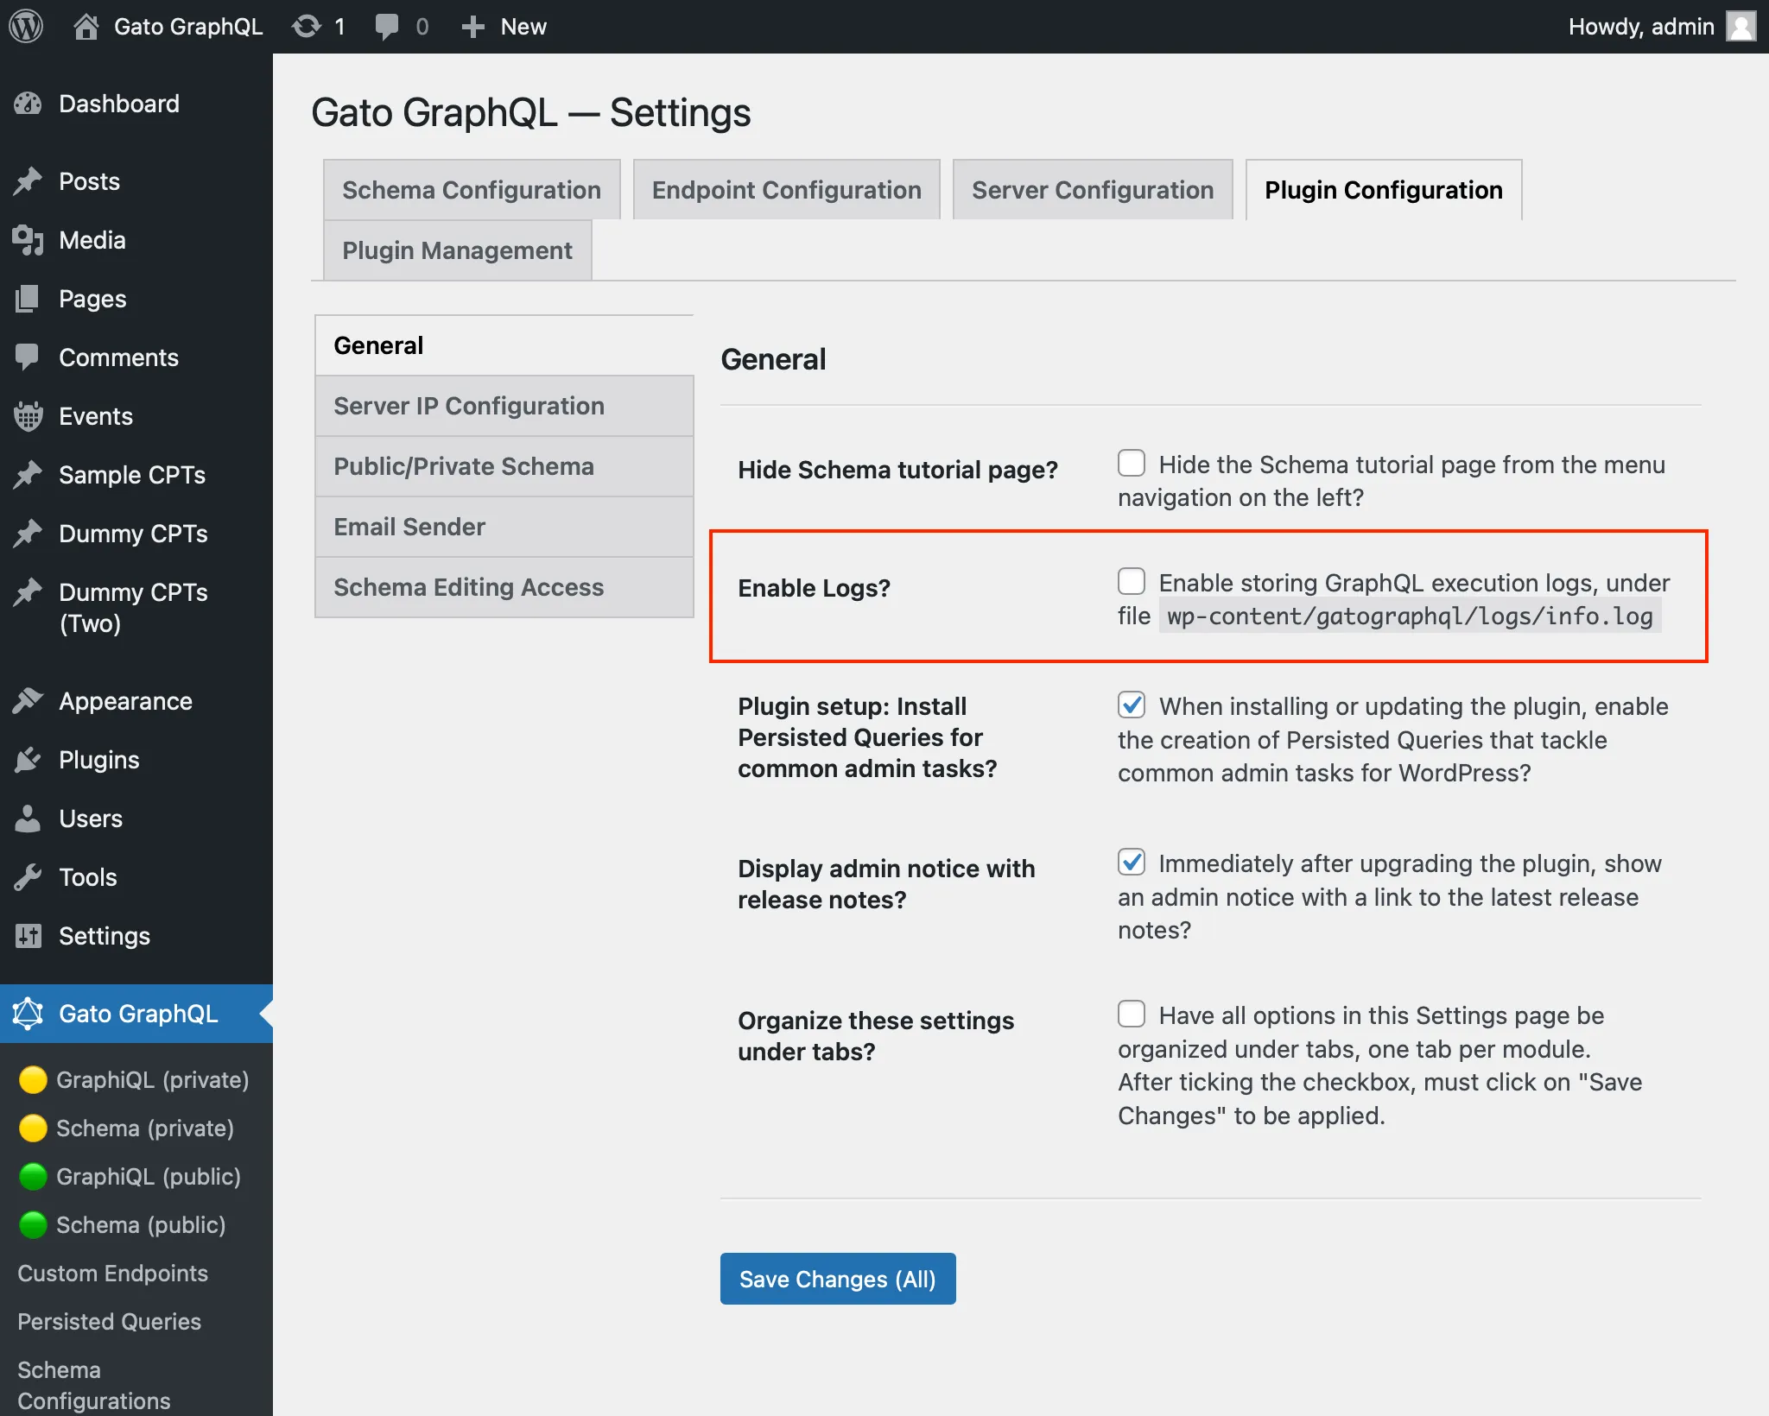This screenshot has width=1769, height=1416.
Task: Click the Gato GraphQL logo icon in sidebar
Action: click(x=28, y=1014)
